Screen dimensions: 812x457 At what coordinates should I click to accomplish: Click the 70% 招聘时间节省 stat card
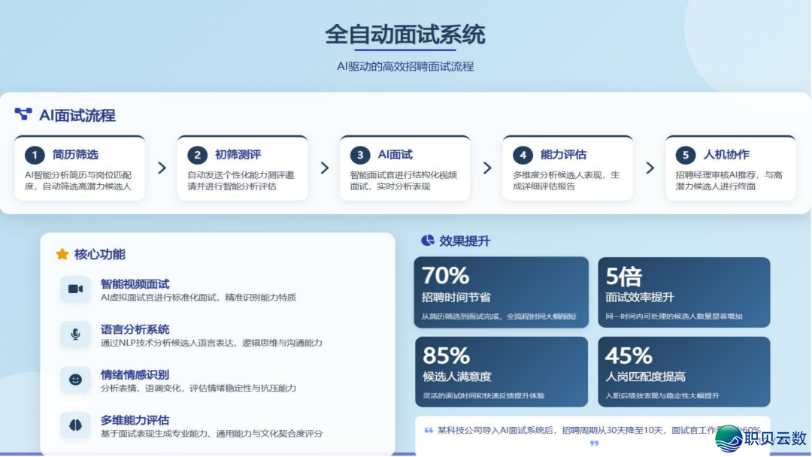pos(501,292)
